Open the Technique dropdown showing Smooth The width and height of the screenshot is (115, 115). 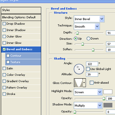[x=87, y=26]
